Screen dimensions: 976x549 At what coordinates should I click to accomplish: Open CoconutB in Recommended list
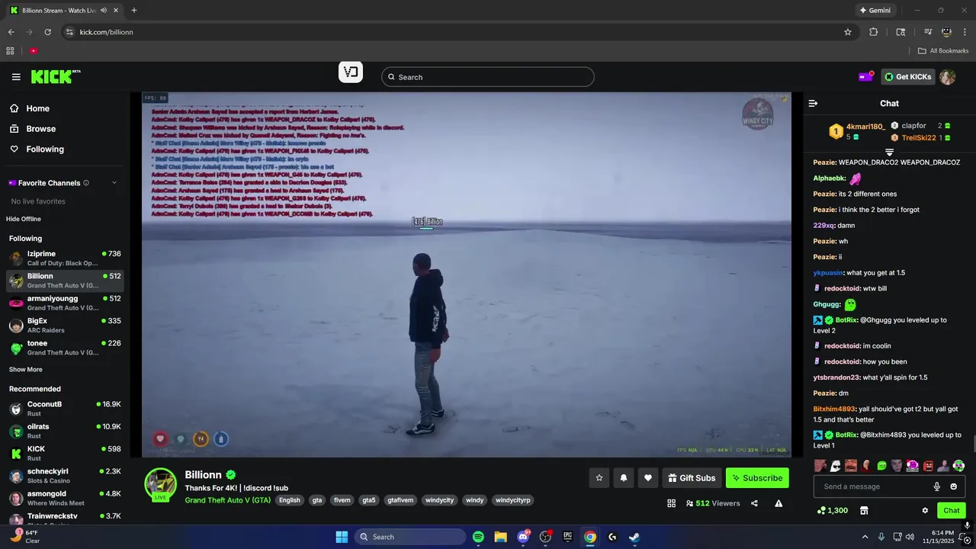pos(65,409)
